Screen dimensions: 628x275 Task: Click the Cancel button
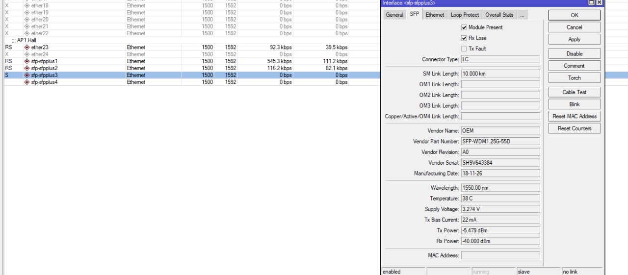point(575,27)
